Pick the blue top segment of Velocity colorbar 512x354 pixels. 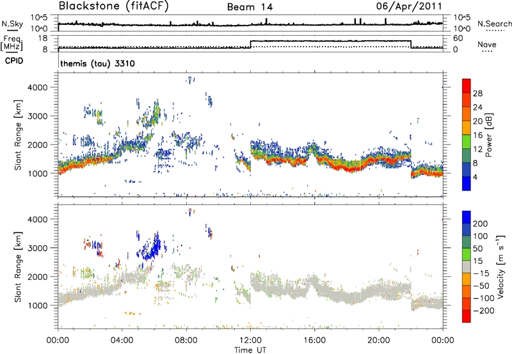467,217
